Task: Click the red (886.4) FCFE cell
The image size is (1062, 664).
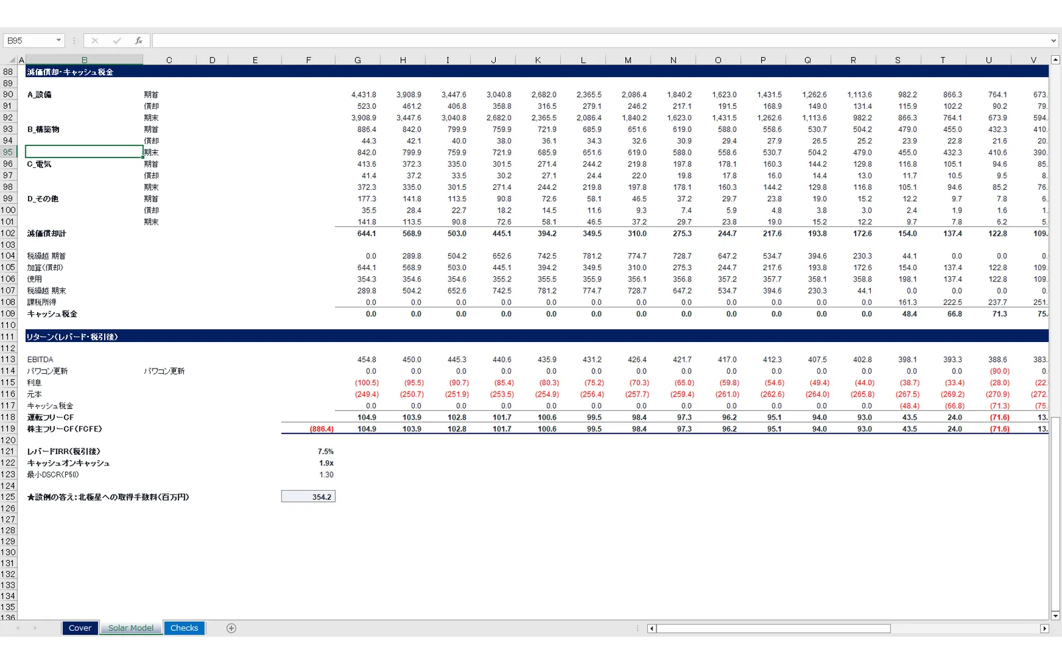Action: tap(321, 429)
